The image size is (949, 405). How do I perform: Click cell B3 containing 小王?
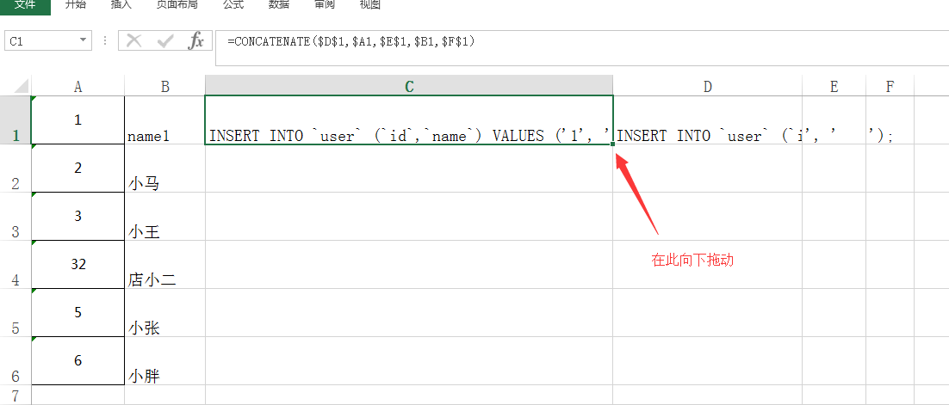click(x=164, y=217)
